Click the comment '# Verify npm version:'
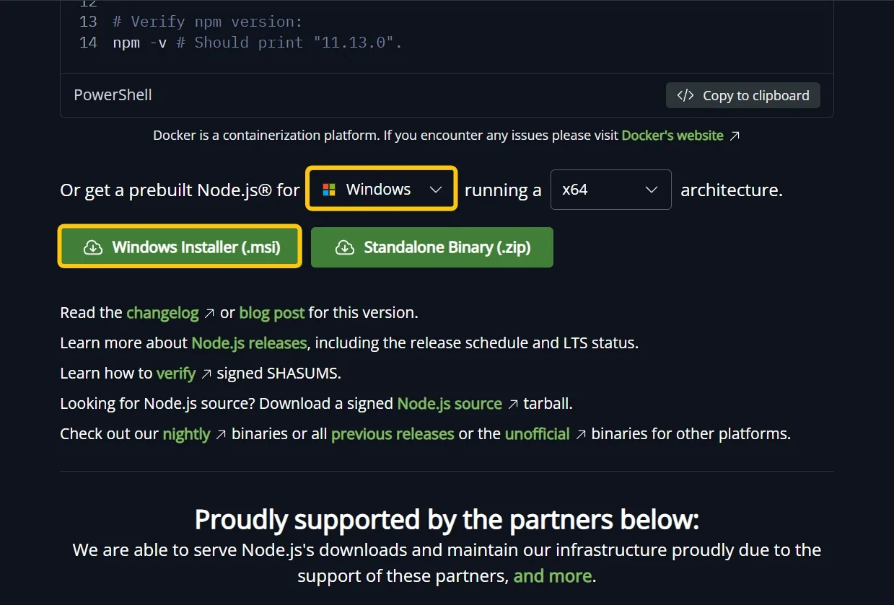The height and width of the screenshot is (605, 894). click(x=208, y=22)
